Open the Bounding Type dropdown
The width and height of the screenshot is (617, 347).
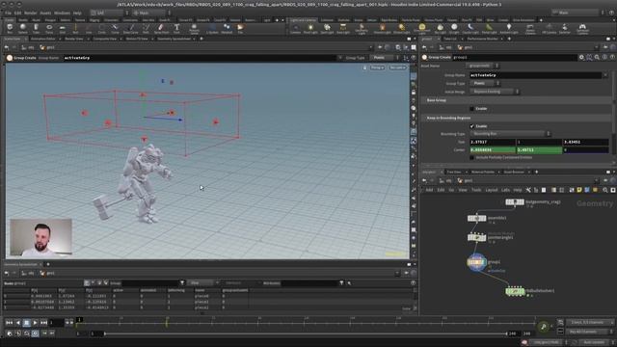point(510,134)
